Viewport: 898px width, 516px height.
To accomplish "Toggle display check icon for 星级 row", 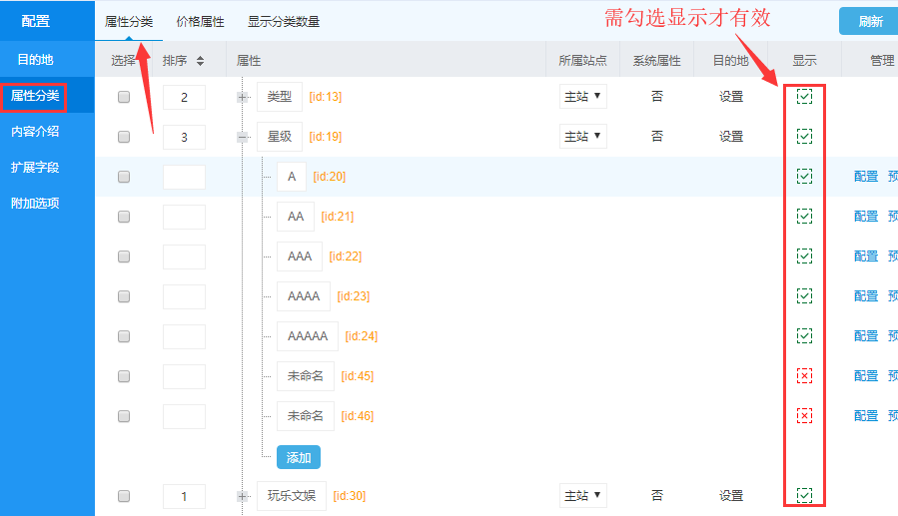I will point(804,136).
